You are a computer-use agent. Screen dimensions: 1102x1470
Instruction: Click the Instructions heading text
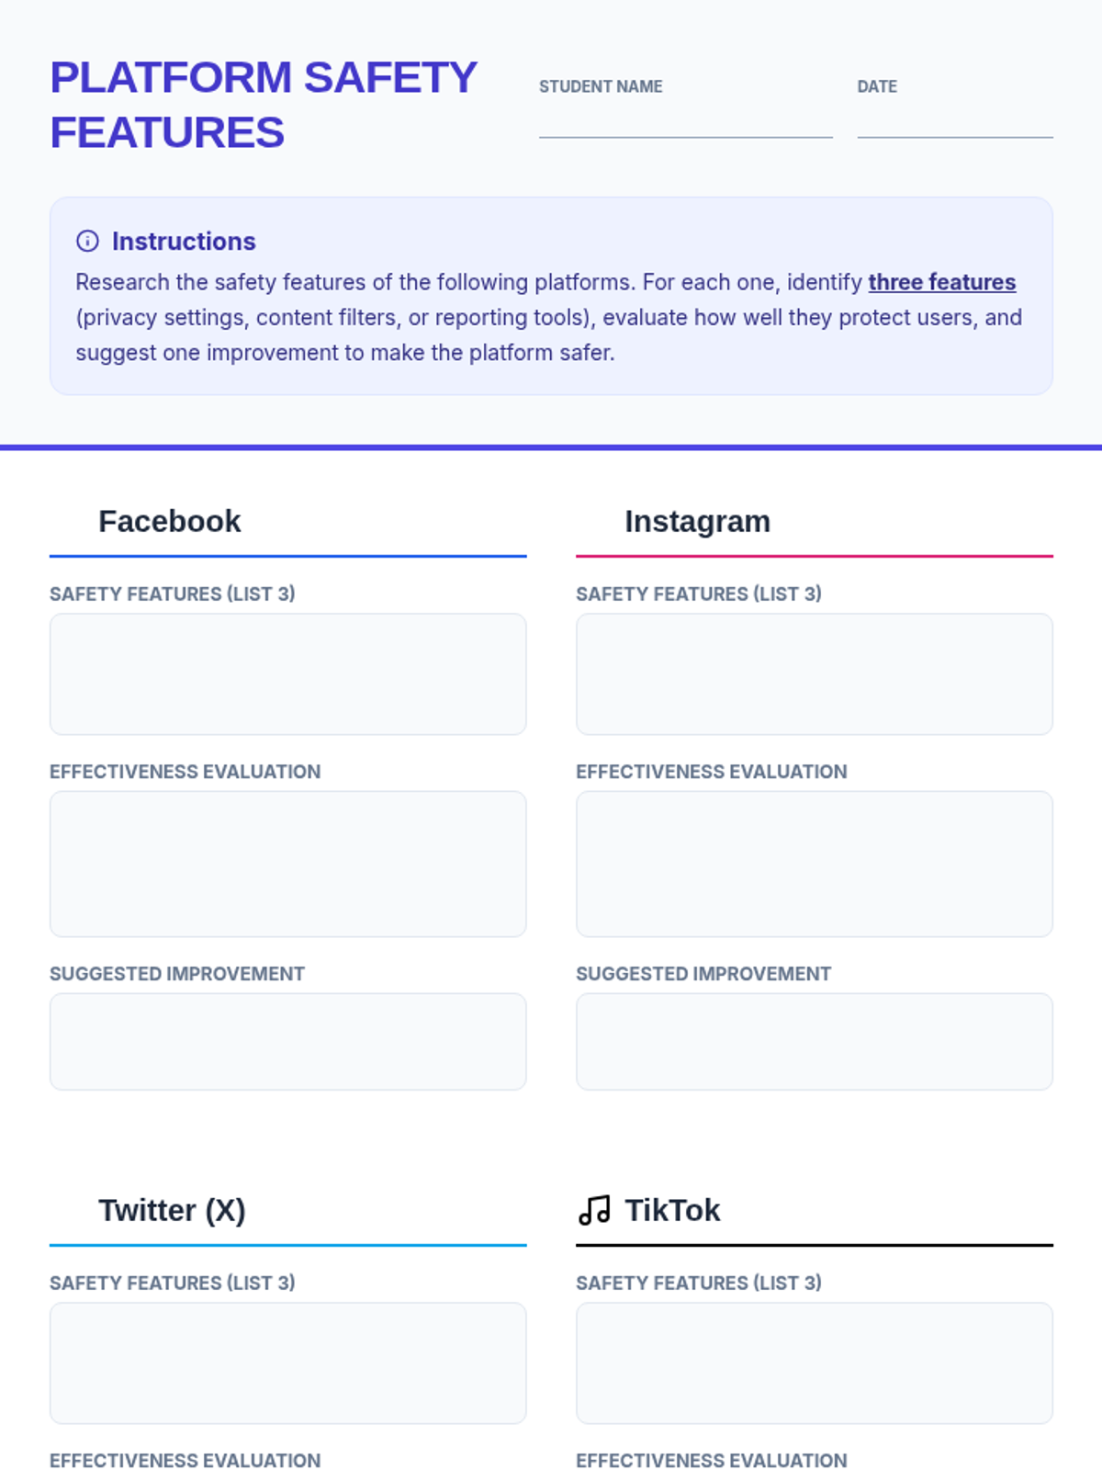(x=184, y=242)
